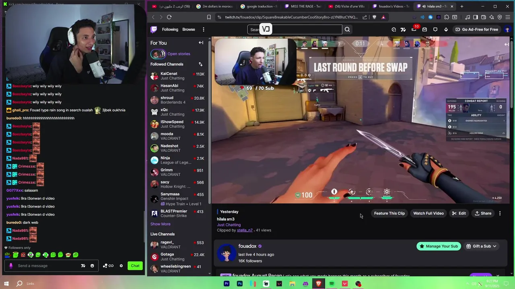
Task: Open stories link in sidebar
Action: click(x=179, y=54)
